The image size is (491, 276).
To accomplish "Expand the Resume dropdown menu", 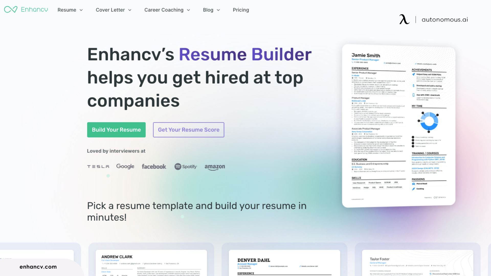I will click(70, 10).
